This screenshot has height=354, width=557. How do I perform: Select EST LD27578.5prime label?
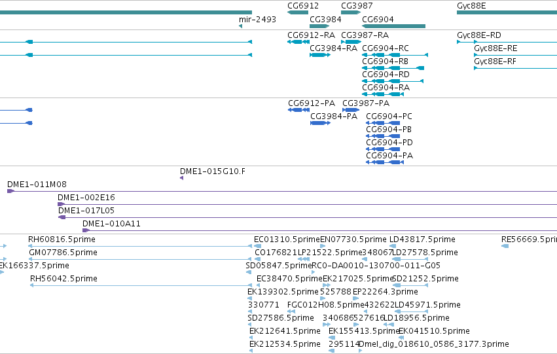425,253
